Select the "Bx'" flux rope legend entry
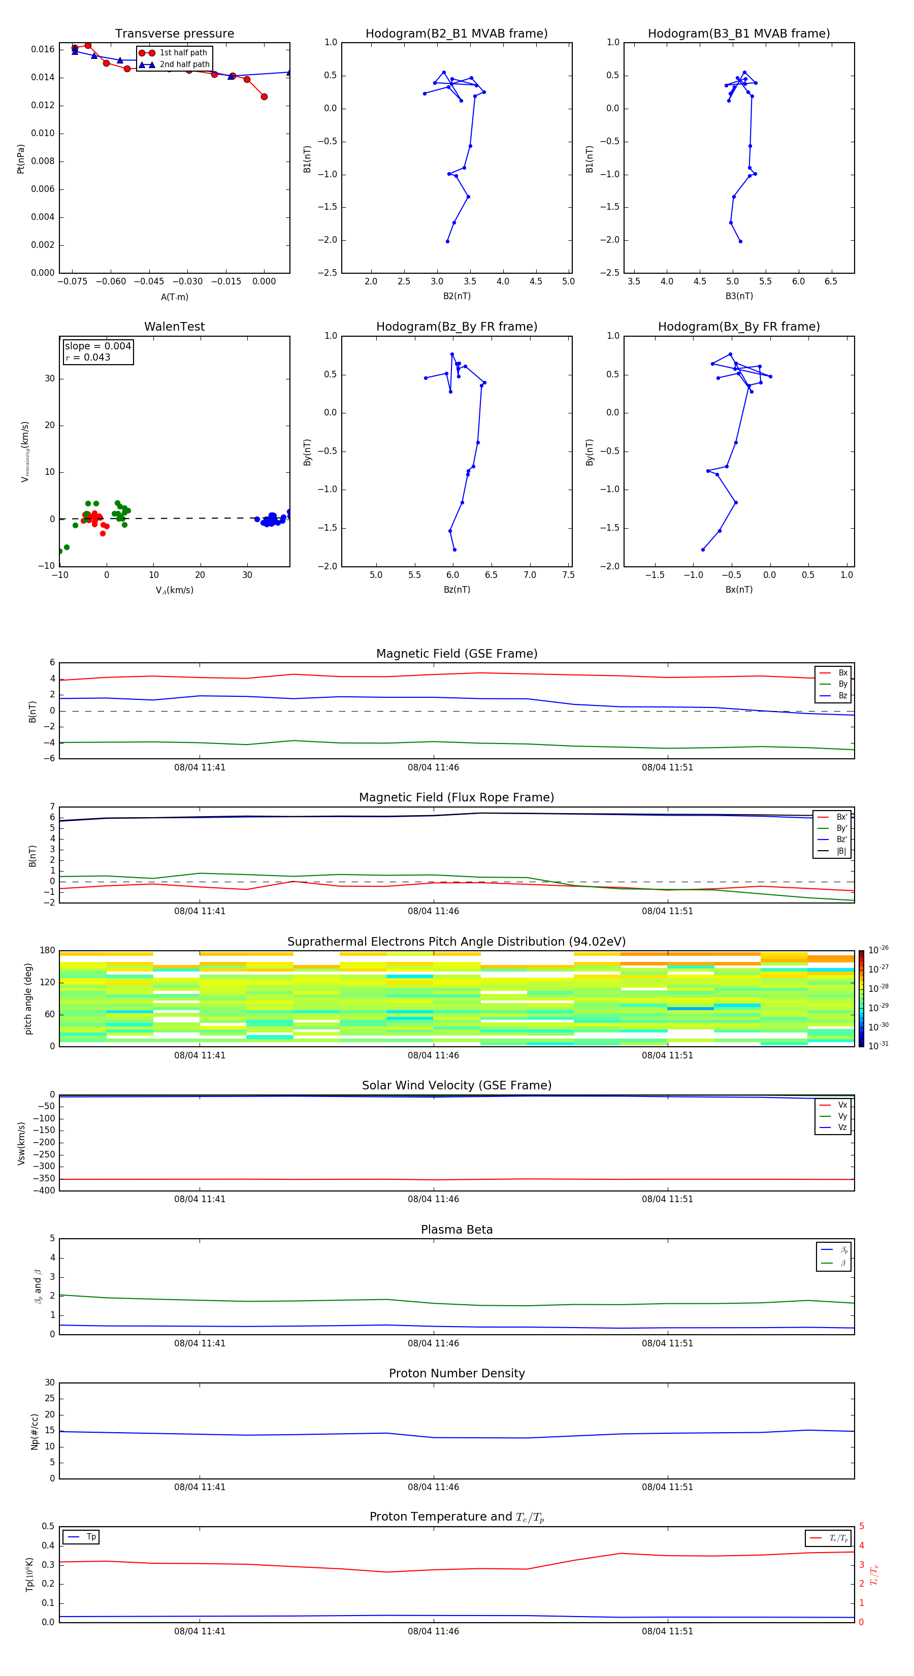 coord(833,817)
